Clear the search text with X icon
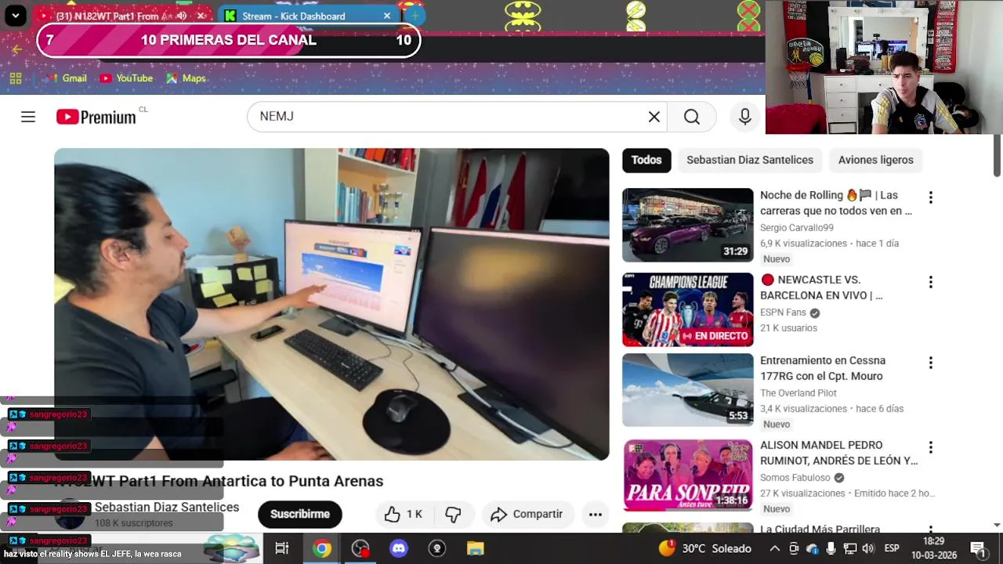This screenshot has width=1003, height=564. pyautogui.click(x=654, y=117)
